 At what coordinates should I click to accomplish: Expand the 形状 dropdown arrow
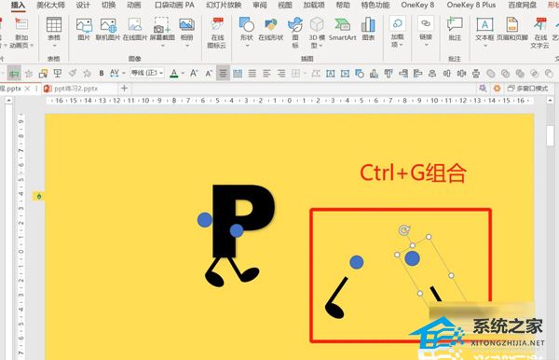(x=247, y=46)
